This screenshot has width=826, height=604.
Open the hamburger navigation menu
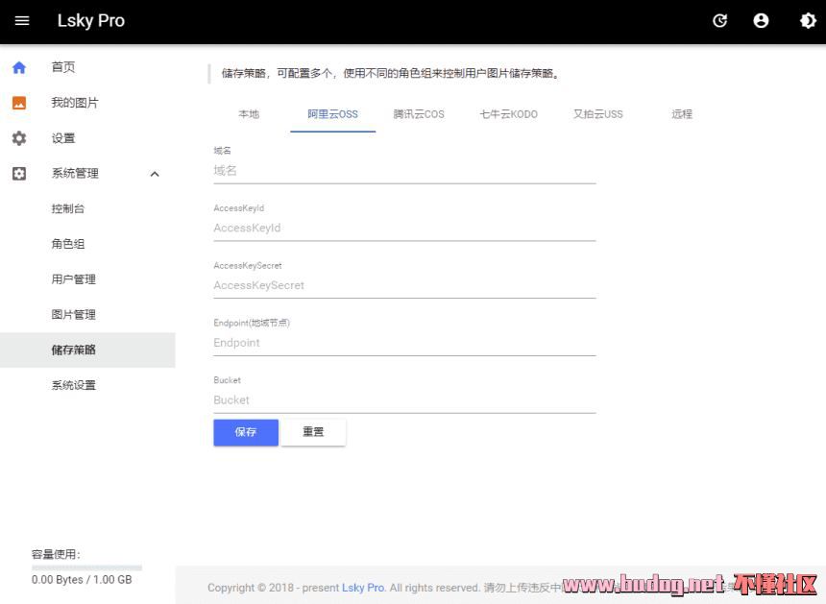coord(22,21)
